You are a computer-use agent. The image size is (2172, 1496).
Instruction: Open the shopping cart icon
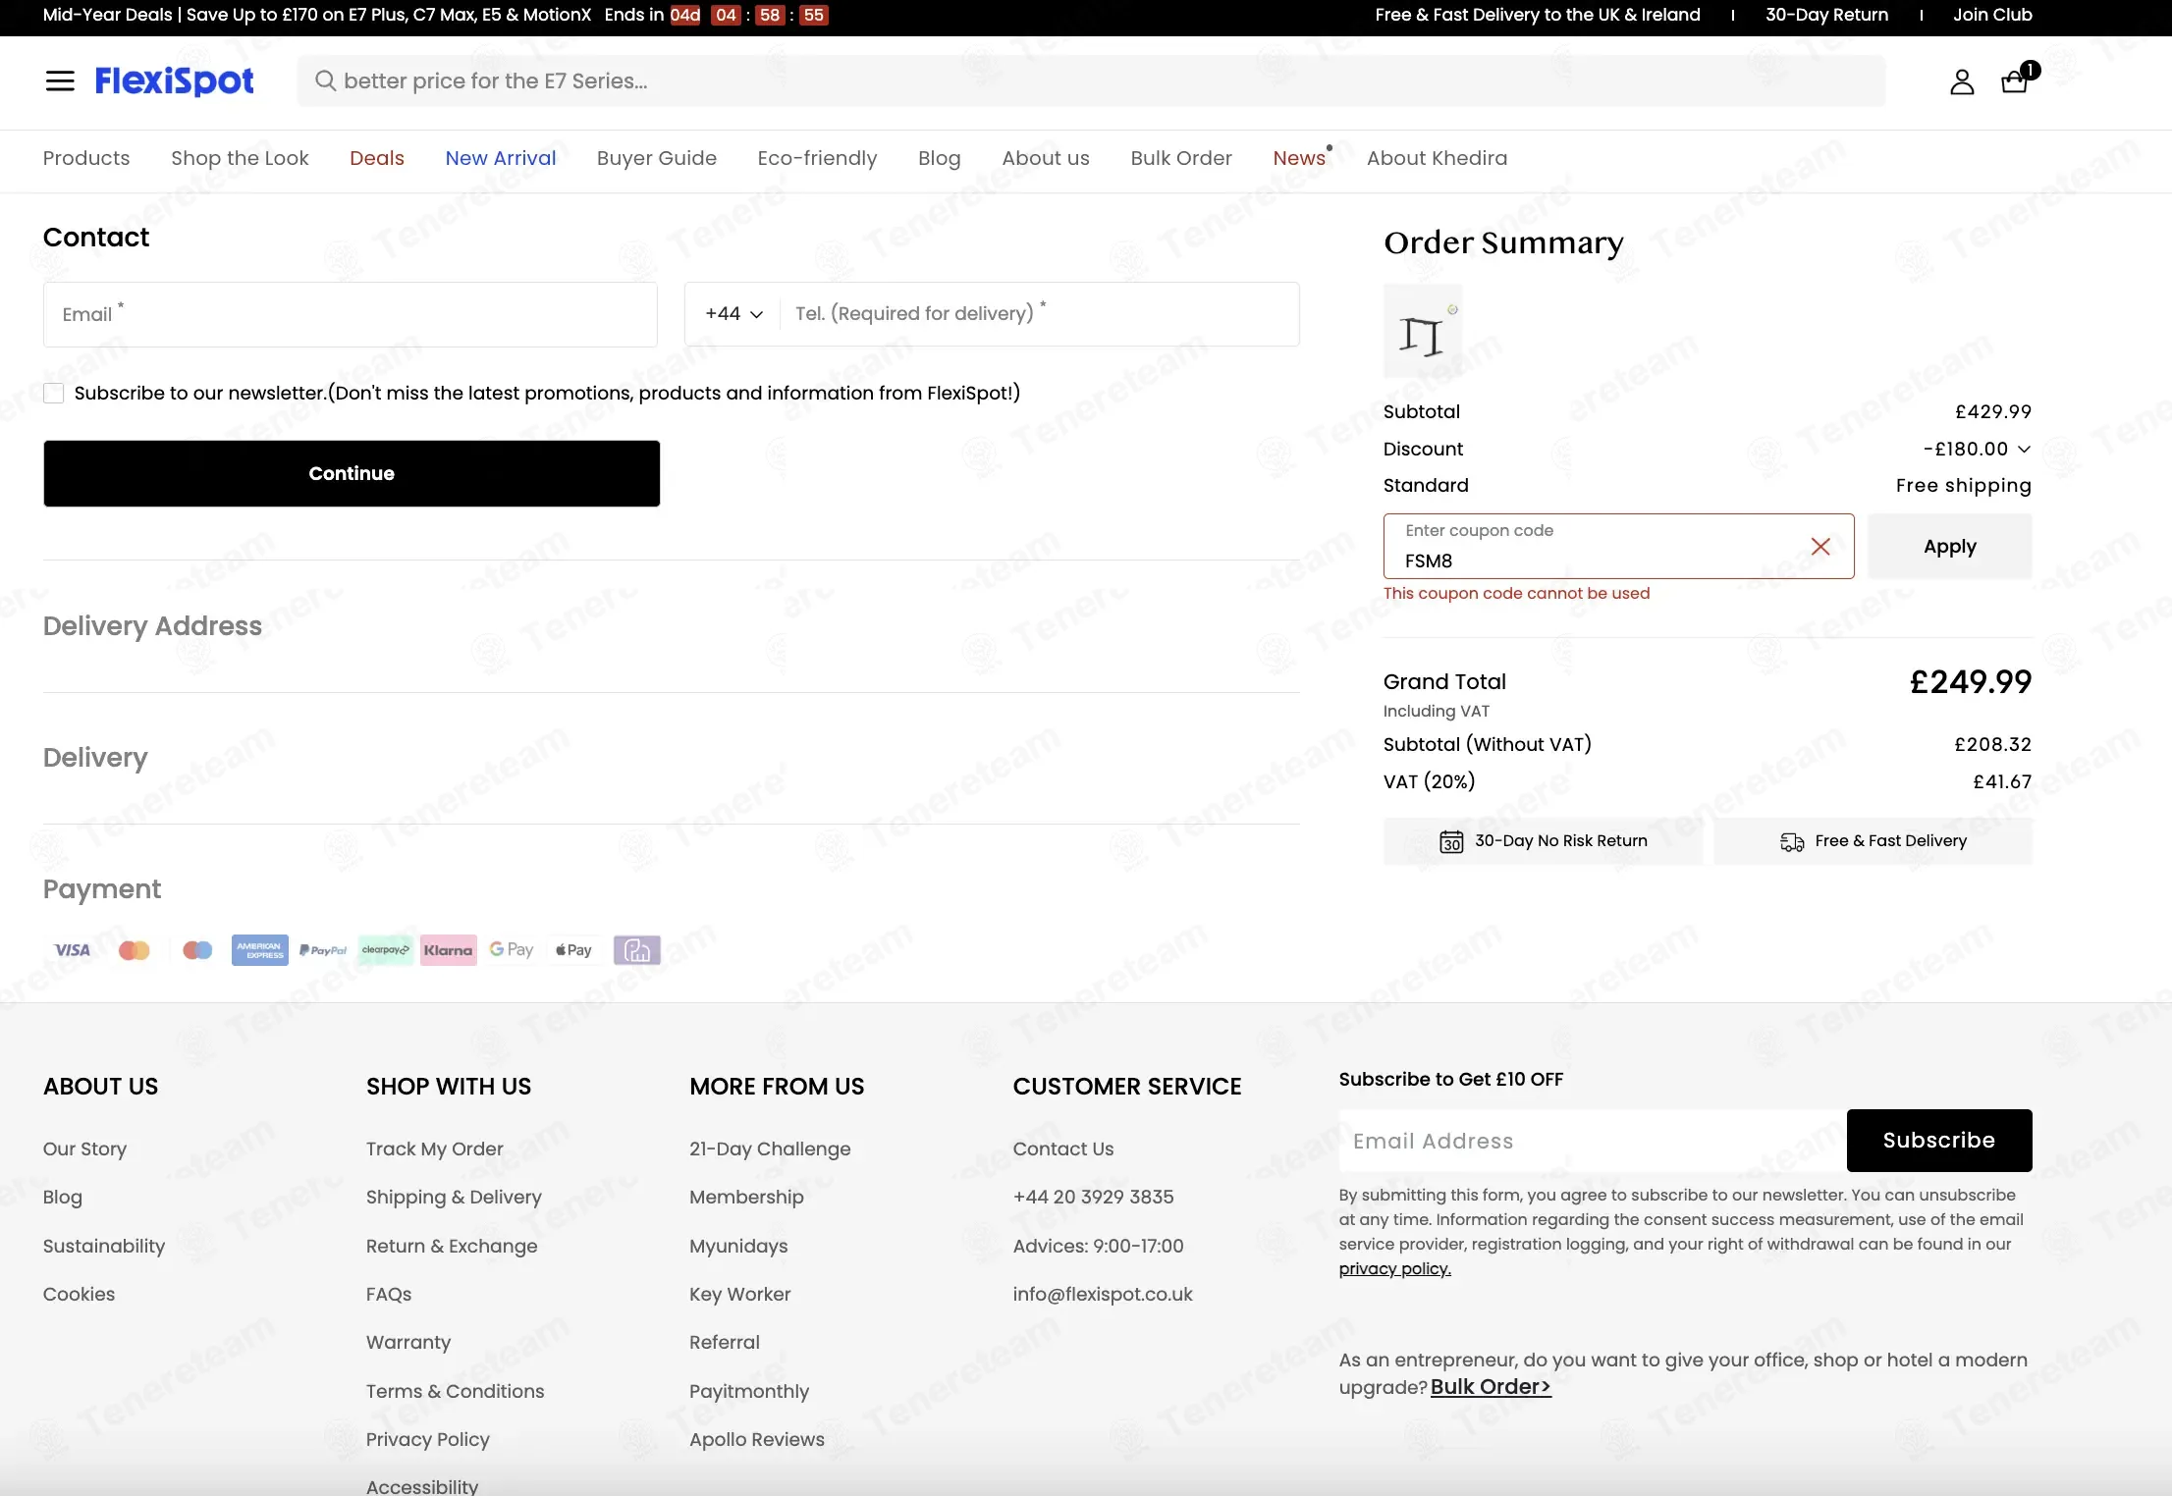2015,80
